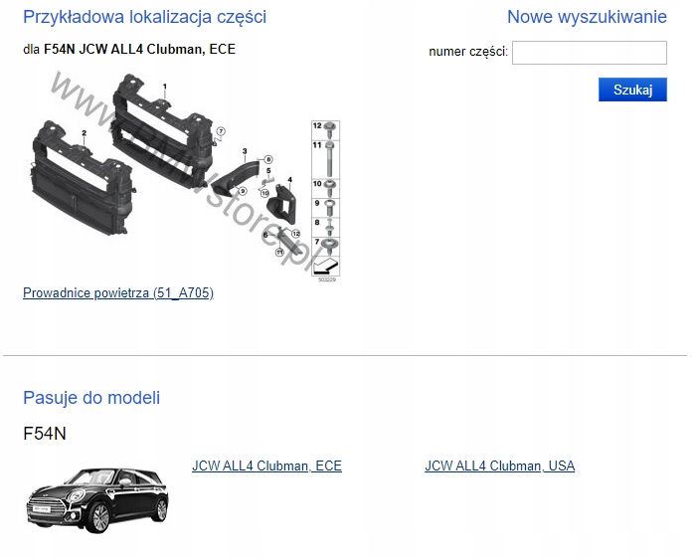
Task: Click the black MINI Clubman car thumbnail
Action: pyautogui.click(x=97, y=500)
